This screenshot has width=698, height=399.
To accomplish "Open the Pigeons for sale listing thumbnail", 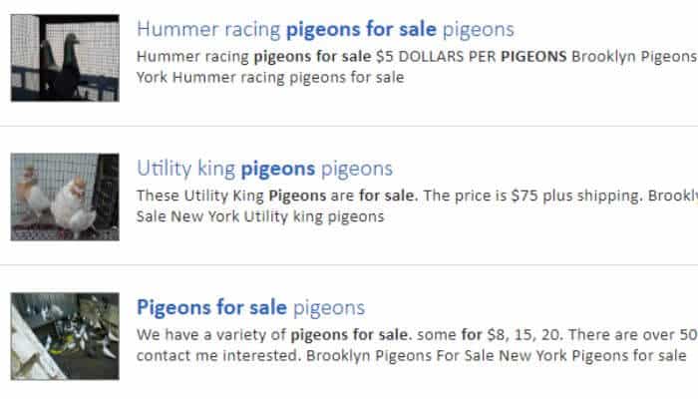I will point(65,336).
